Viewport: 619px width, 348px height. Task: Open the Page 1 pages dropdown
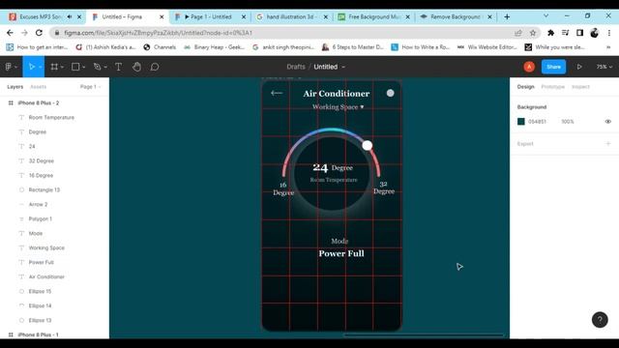click(90, 87)
